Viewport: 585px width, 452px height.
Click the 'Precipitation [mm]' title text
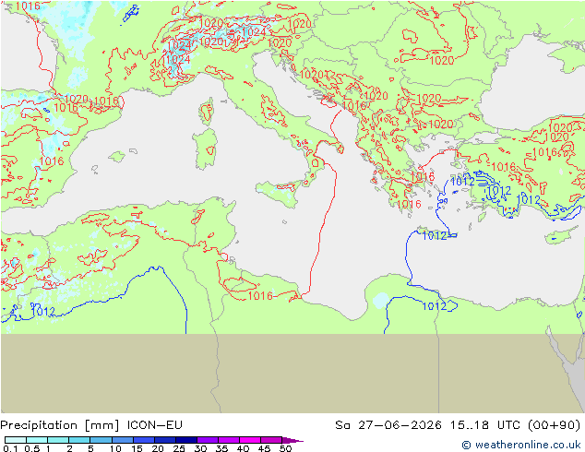60,425
